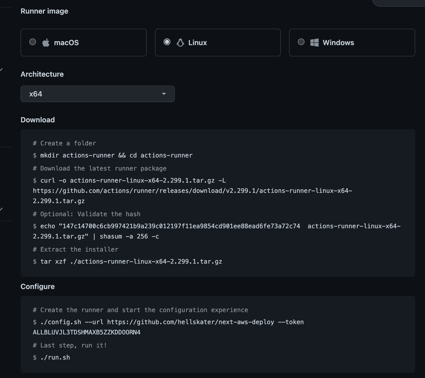
Task: Click the Download section heading
Action: (38, 120)
